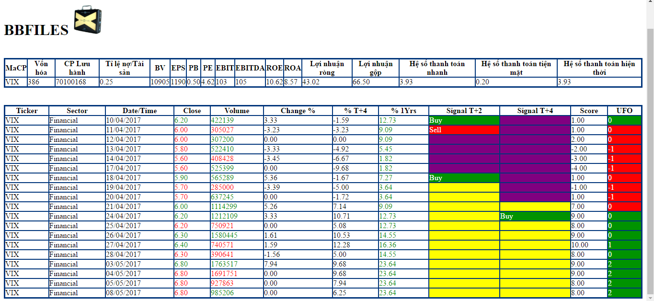The height and width of the screenshot is (301, 654).
Task: Click the 'Change %' column header
Action: (298, 111)
